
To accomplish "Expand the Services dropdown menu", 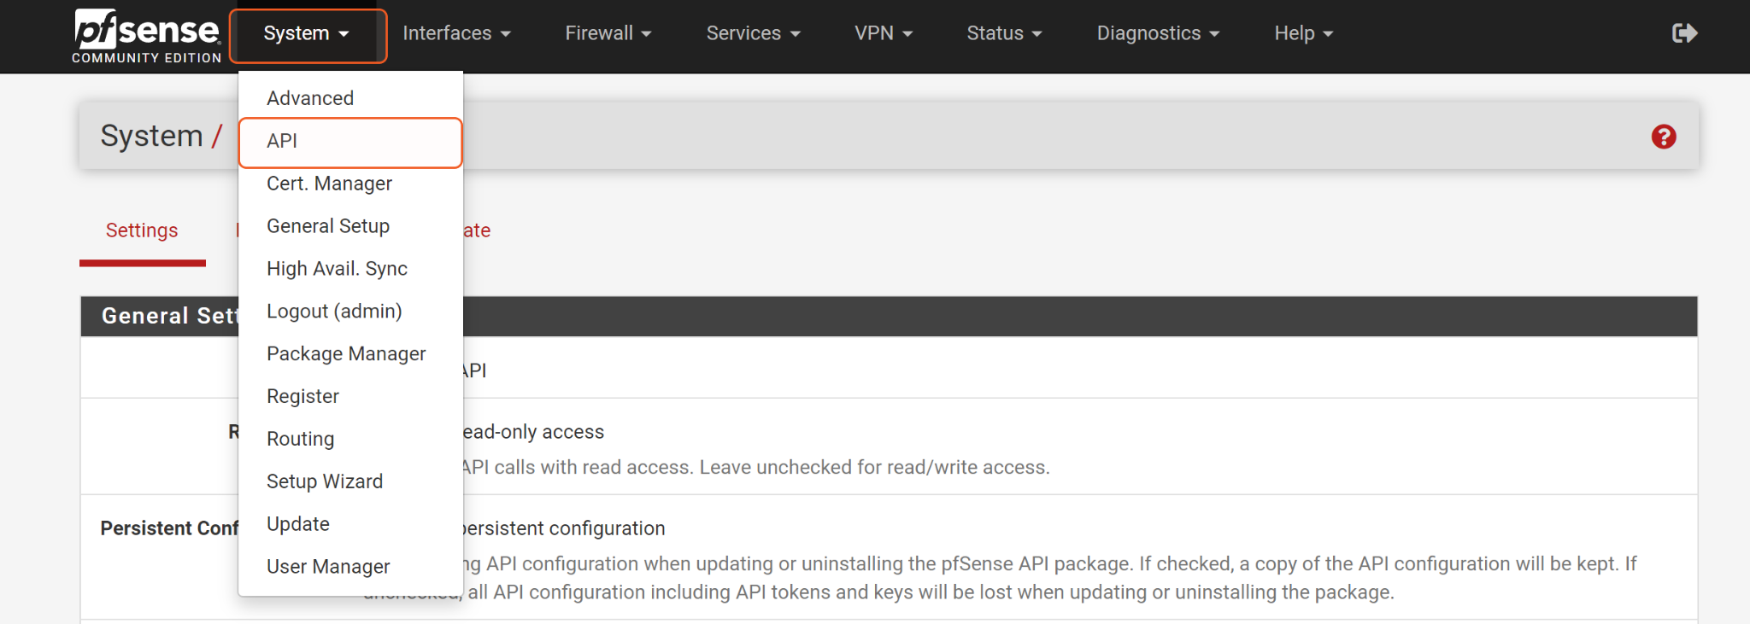I will coord(753,33).
